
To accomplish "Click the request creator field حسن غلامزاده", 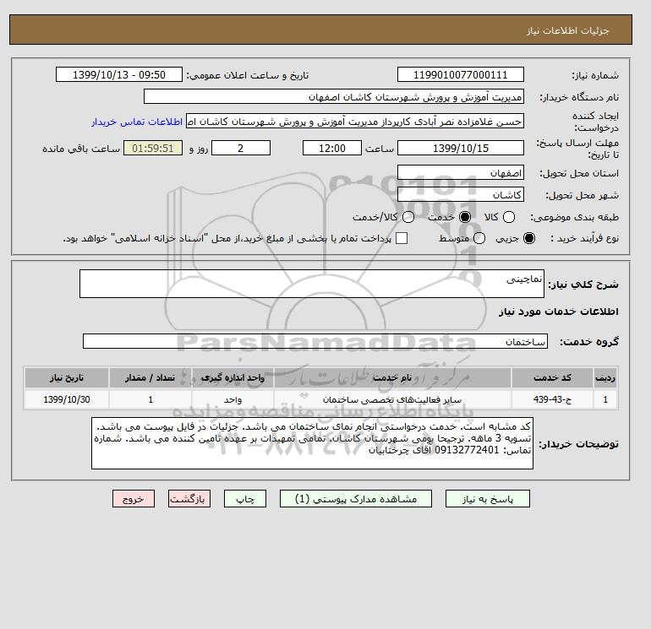I will coord(355,122).
